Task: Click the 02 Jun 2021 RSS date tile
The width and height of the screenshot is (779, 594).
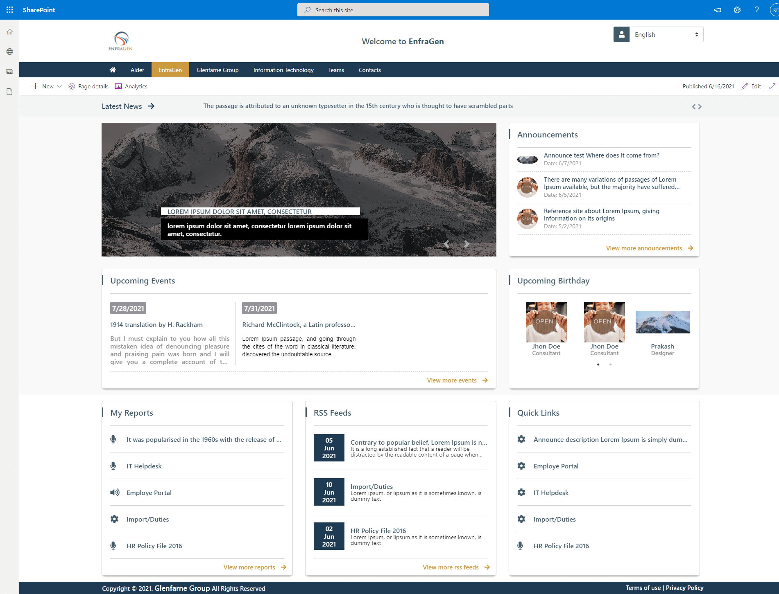Action: click(329, 536)
